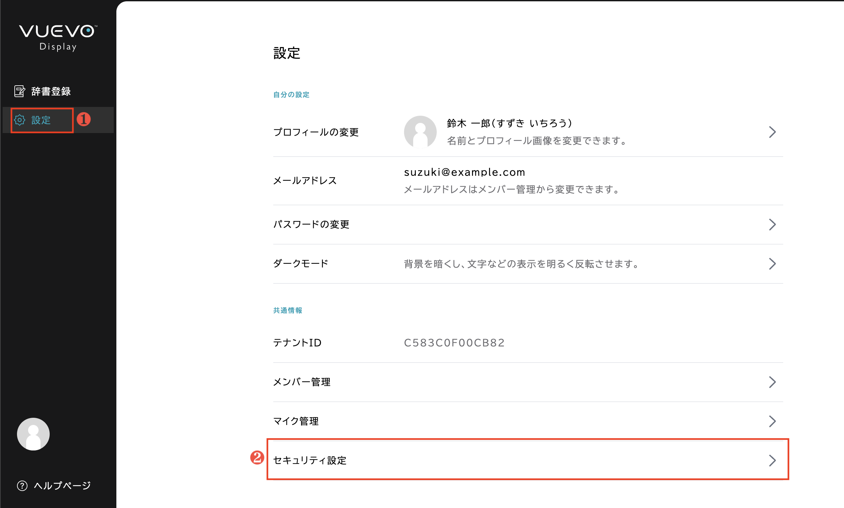The image size is (844, 508).
Task: Open the ヘルプページ help icon
Action: [22, 486]
